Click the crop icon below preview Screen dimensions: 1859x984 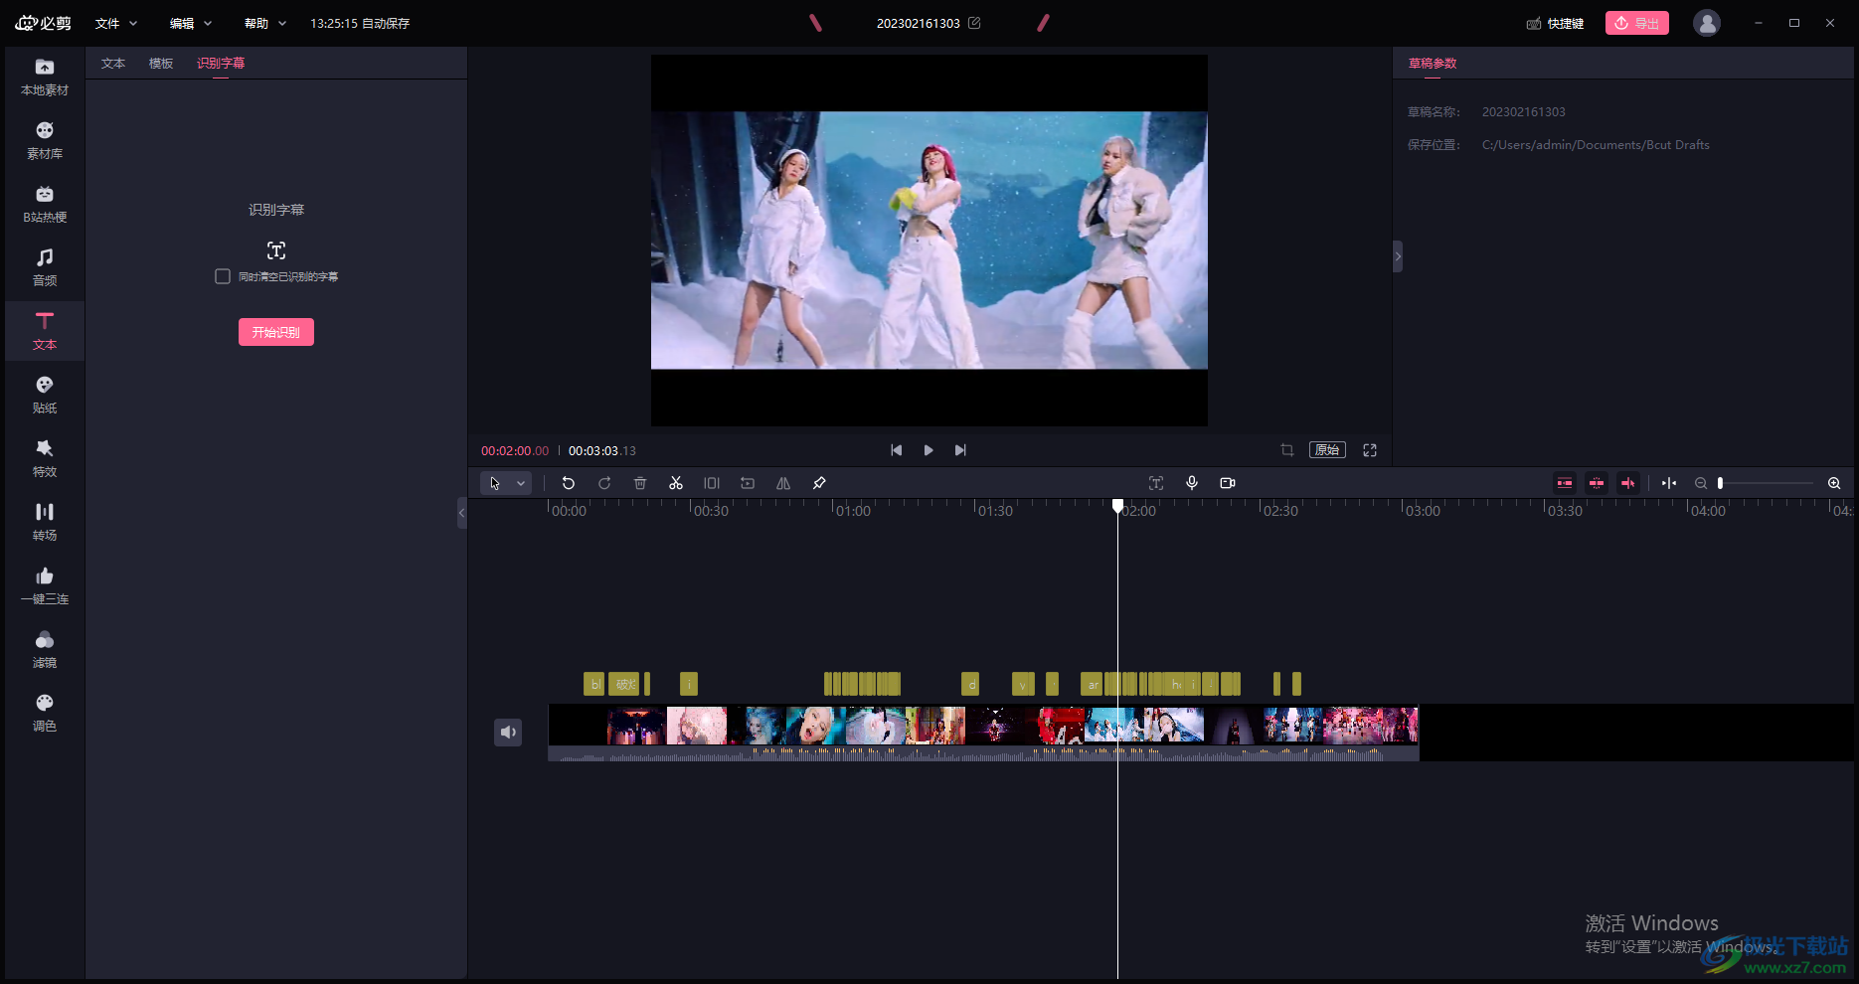pos(1287,450)
